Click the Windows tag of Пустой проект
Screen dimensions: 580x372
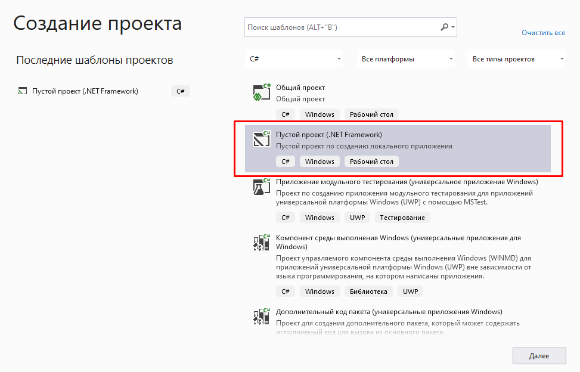[320, 162]
